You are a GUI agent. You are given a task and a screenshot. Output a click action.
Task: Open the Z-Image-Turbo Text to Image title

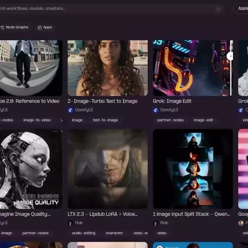tap(103, 101)
